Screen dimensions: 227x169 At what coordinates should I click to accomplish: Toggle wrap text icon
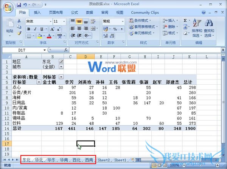click(x=93, y=22)
